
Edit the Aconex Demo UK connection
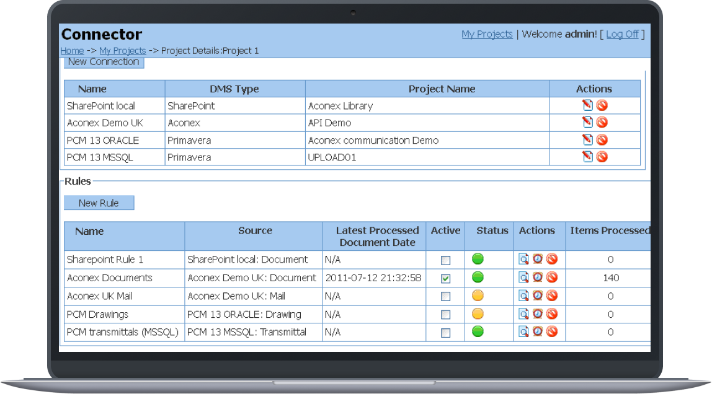click(587, 122)
